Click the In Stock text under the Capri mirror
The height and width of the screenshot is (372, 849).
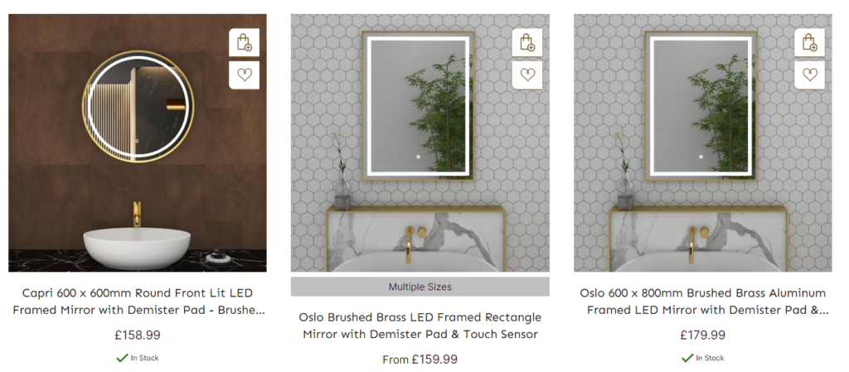tap(144, 358)
